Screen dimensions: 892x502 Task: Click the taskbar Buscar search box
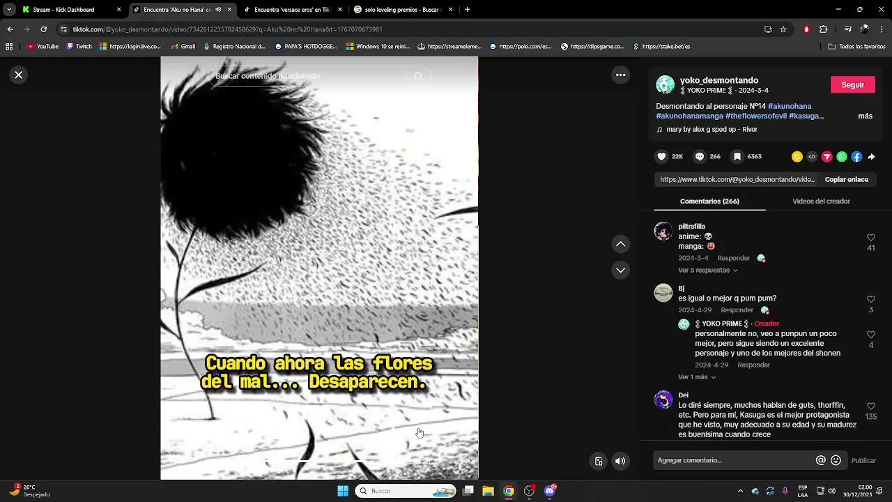pyautogui.click(x=406, y=491)
